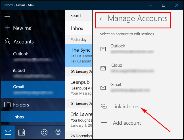Open the Folders section
The height and width of the screenshot is (140, 184).
coord(20,105)
